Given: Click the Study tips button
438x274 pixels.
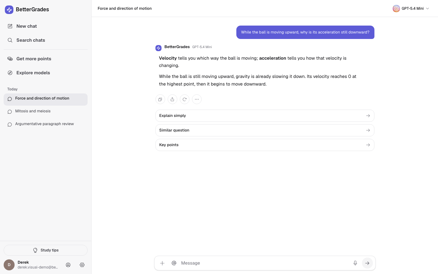Looking at the screenshot, I should point(46,250).
